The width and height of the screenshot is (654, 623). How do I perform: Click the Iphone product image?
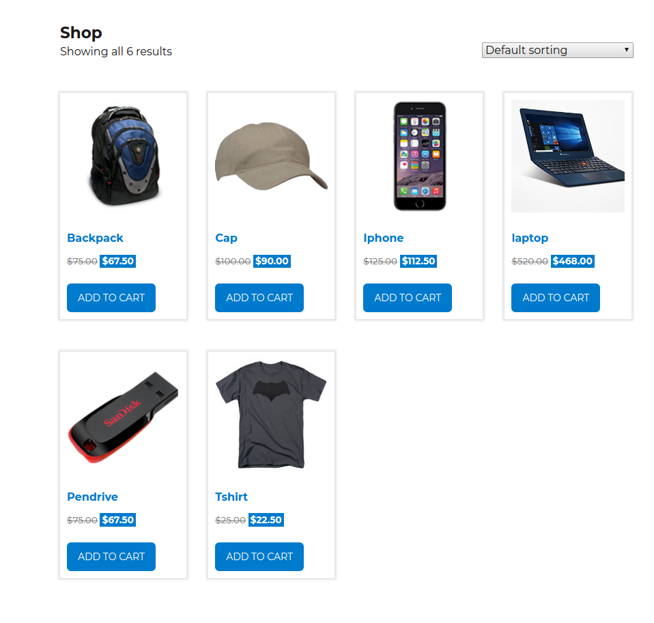point(420,156)
